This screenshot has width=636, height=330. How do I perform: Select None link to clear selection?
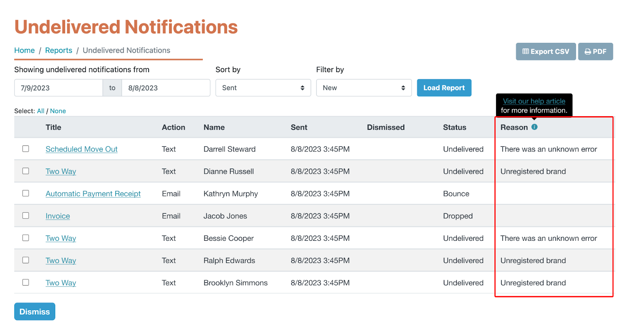[58, 111]
